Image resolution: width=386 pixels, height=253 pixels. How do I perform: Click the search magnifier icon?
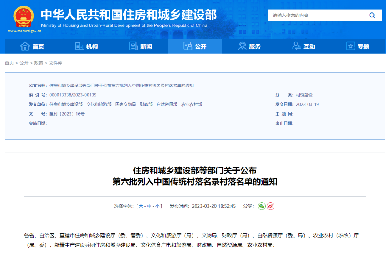372,15
